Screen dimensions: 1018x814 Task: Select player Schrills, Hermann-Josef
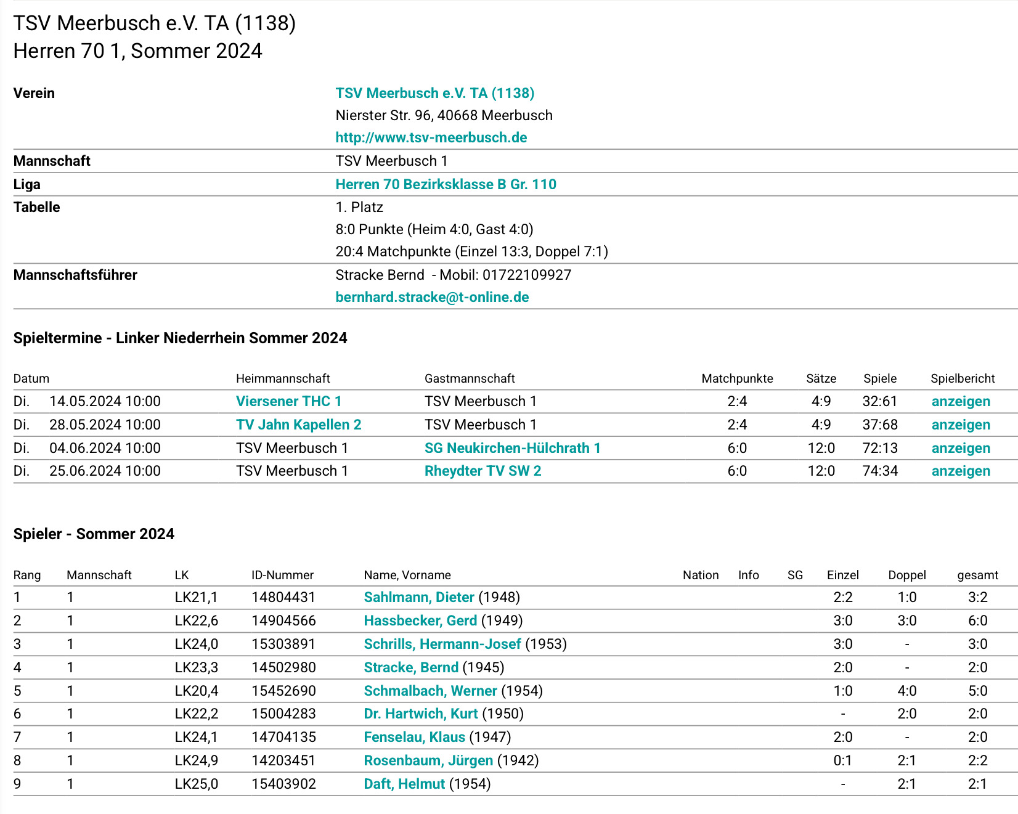pos(442,644)
